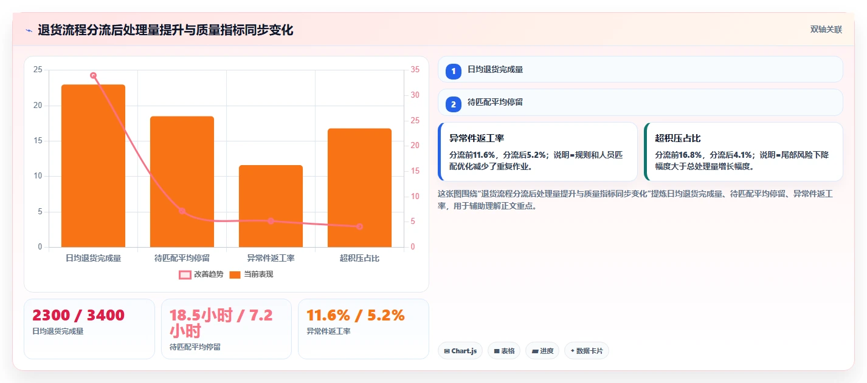Click the icon inside the 进度 tag

534,351
